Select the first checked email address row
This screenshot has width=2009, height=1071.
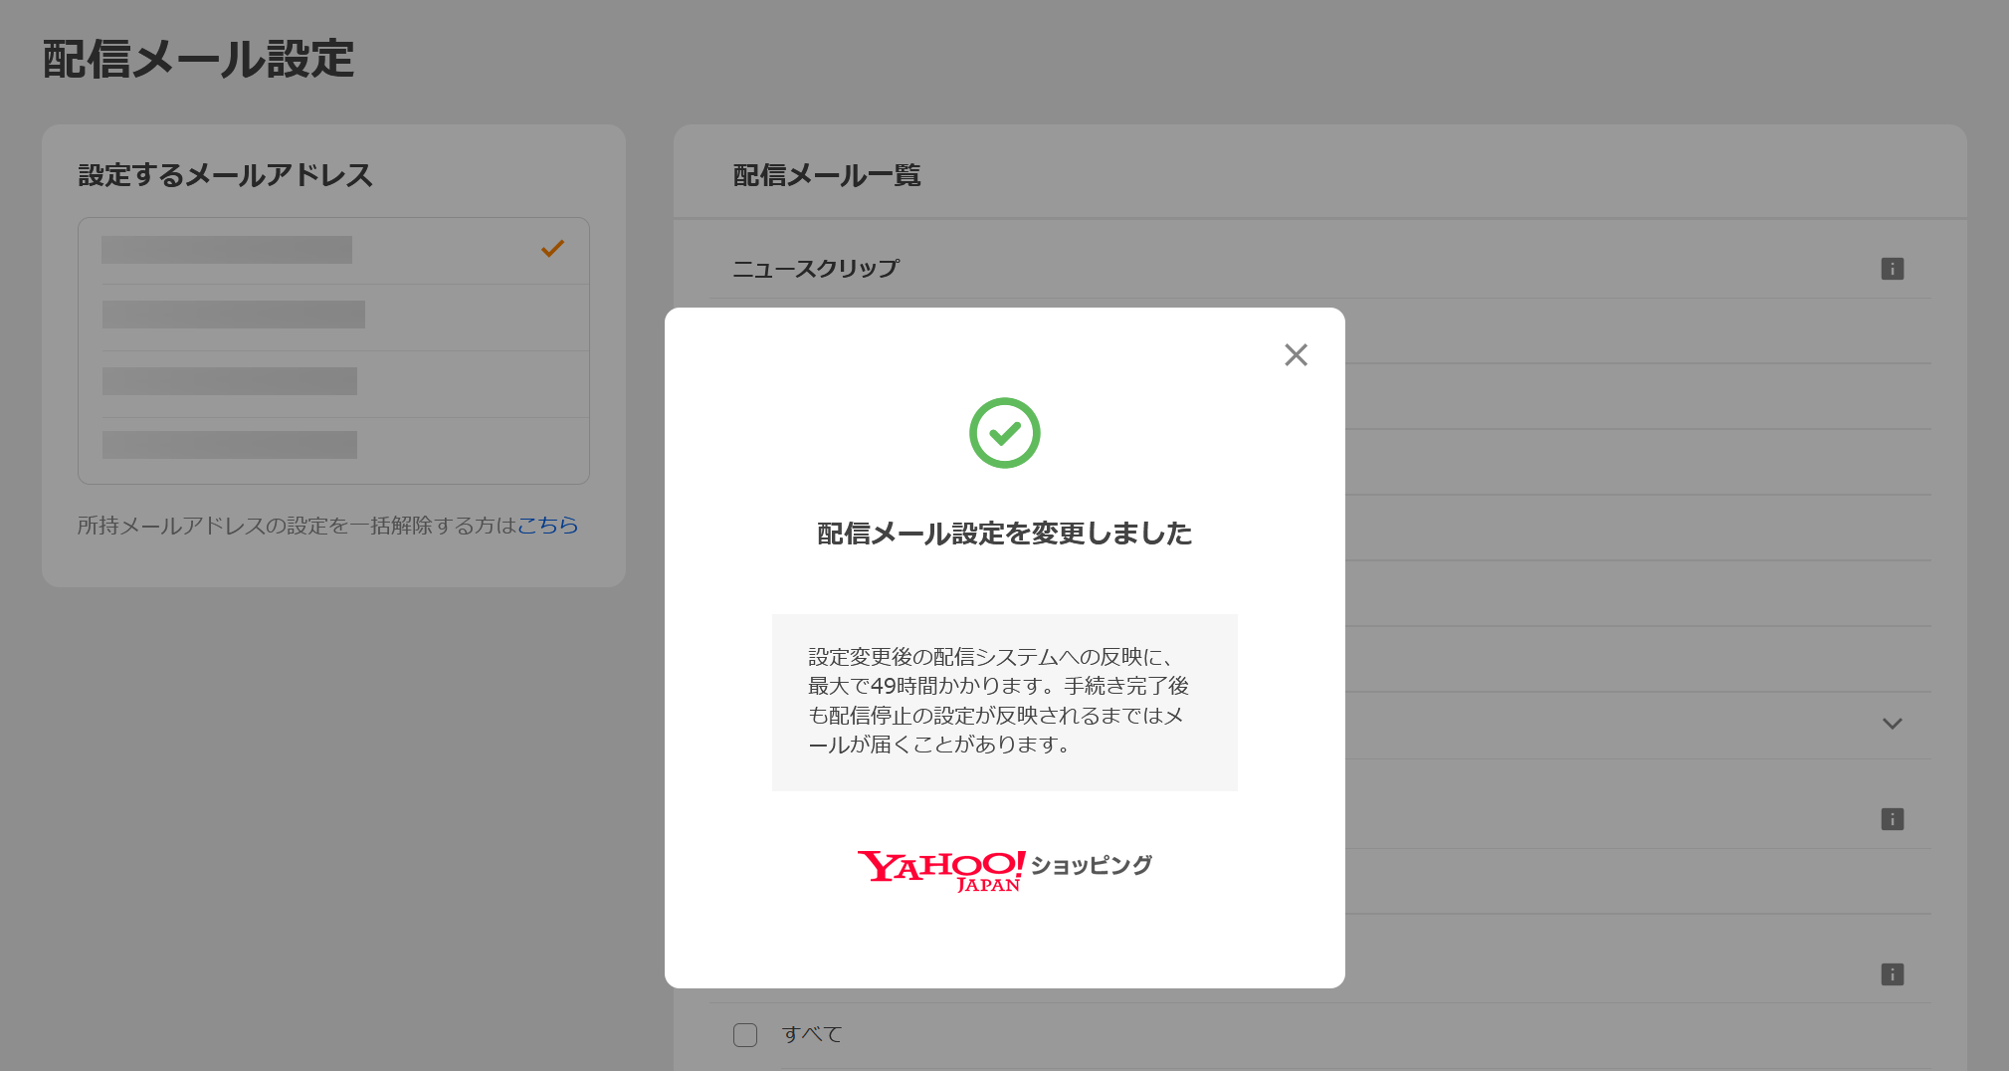point(334,251)
